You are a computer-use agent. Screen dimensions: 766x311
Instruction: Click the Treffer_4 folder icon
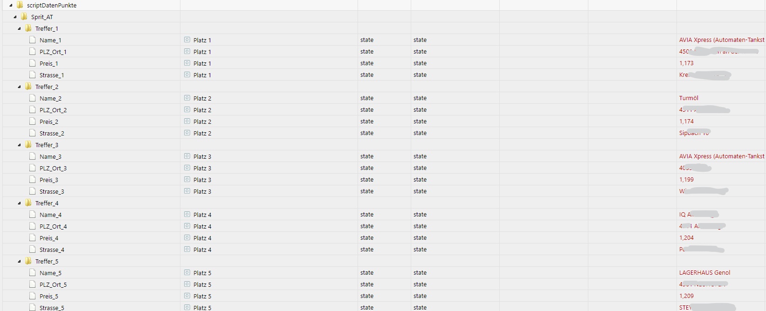click(28, 203)
